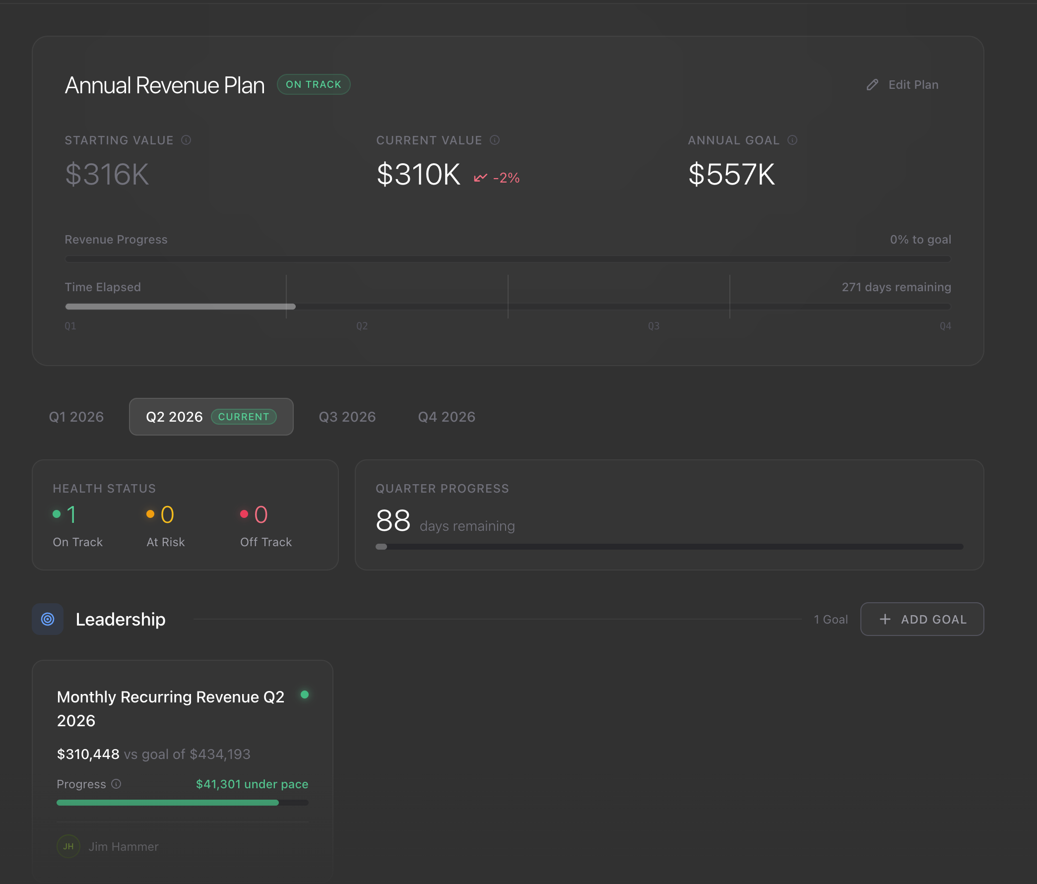Click the plus icon in Add Goal
Image resolution: width=1037 pixels, height=884 pixels.
tap(885, 619)
